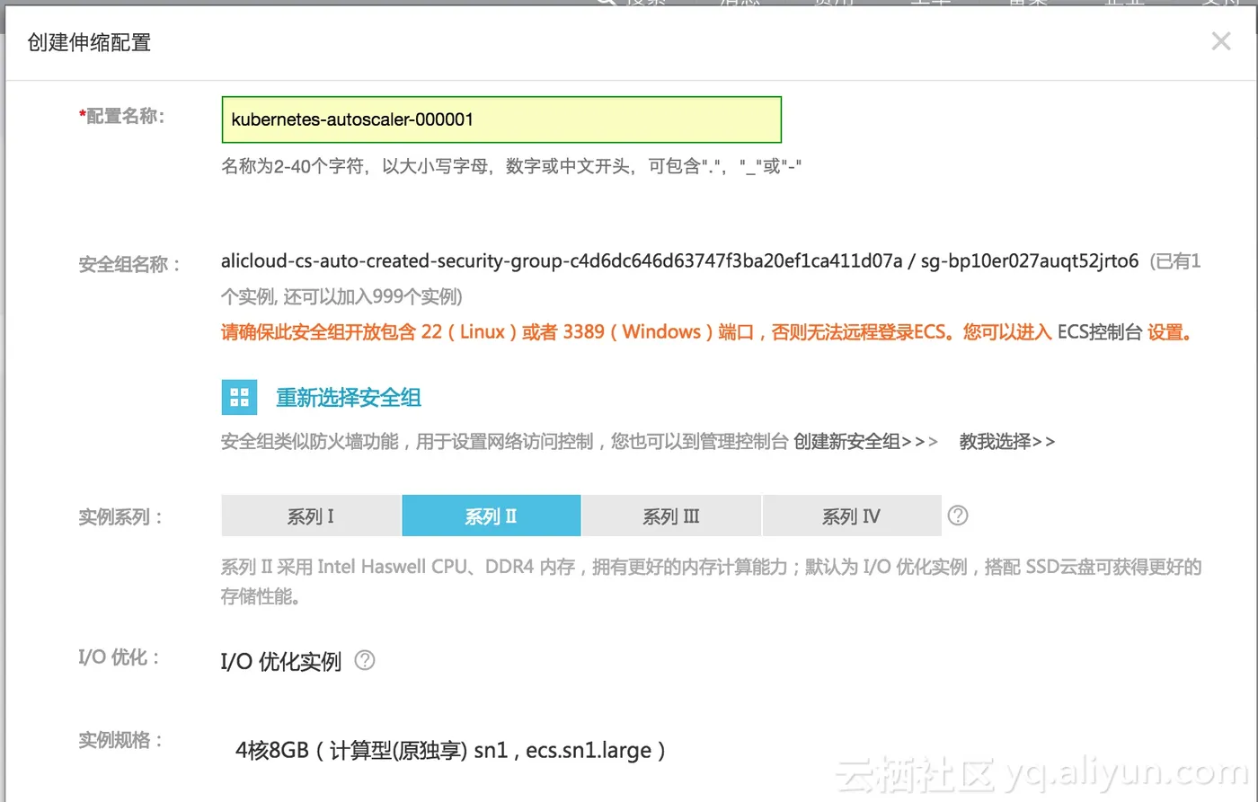Click the 配置名称 field label

tap(122, 117)
